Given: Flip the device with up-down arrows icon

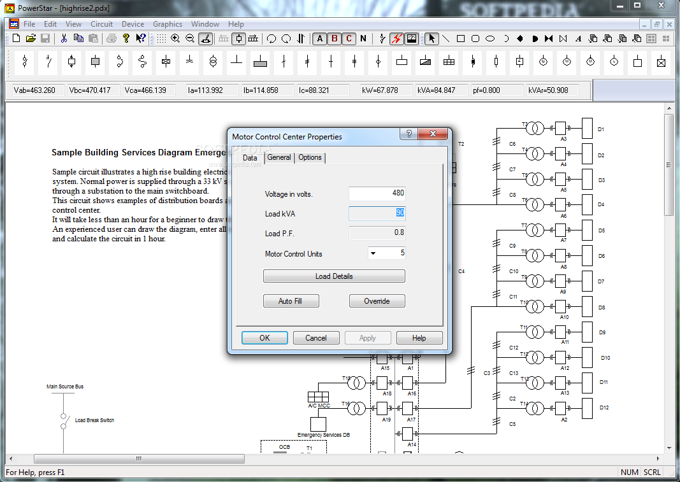Looking at the screenshot, I should coord(301,39).
